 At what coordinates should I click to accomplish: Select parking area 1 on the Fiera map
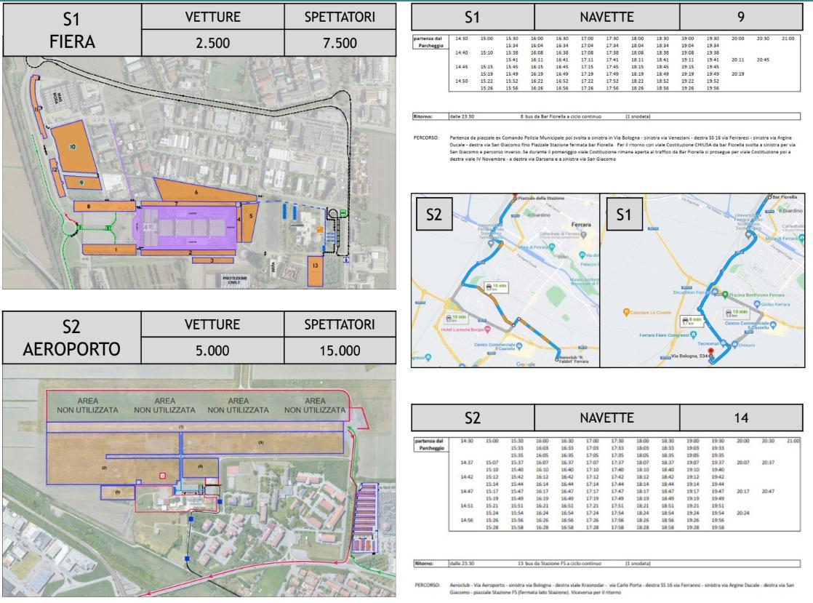[109, 249]
